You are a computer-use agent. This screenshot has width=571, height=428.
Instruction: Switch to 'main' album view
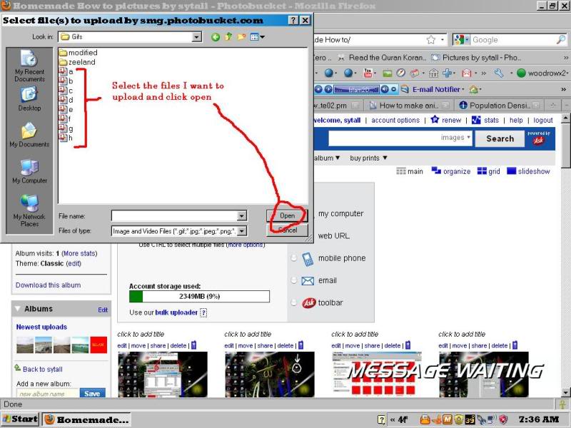tap(410, 171)
